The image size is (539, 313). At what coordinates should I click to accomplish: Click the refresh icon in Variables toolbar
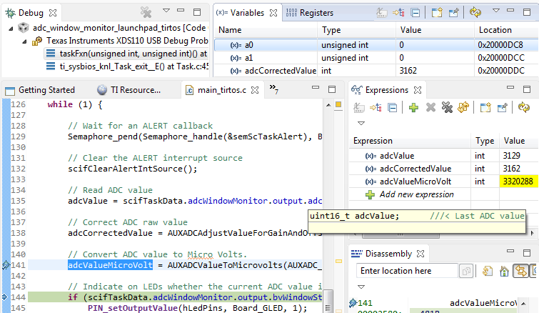click(x=475, y=12)
